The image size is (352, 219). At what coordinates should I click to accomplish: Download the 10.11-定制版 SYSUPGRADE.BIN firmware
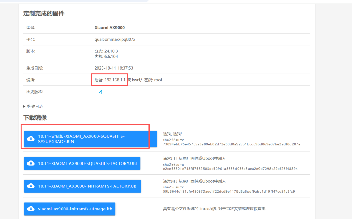[82, 138]
